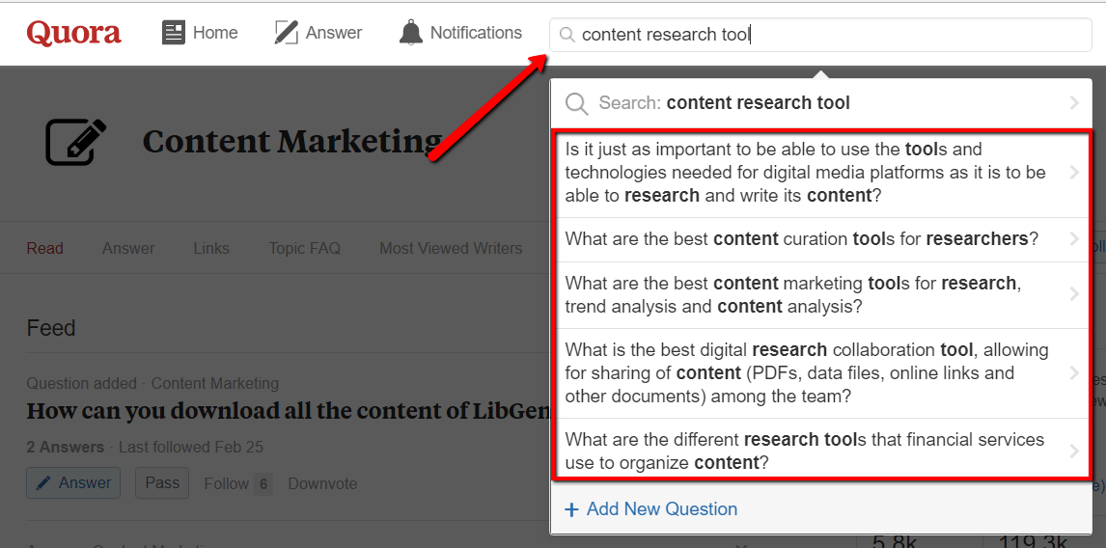The image size is (1106, 548).
Task: Switch to the Answer tab under topic
Action: pos(128,248)
